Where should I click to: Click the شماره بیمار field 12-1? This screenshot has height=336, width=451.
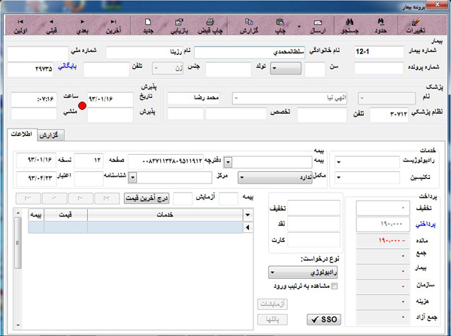tap(379, 53)
